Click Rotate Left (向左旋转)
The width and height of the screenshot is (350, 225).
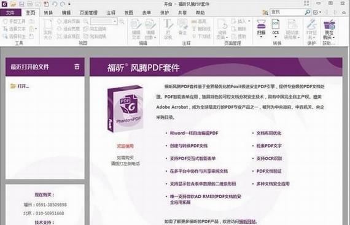coord(95,29)
